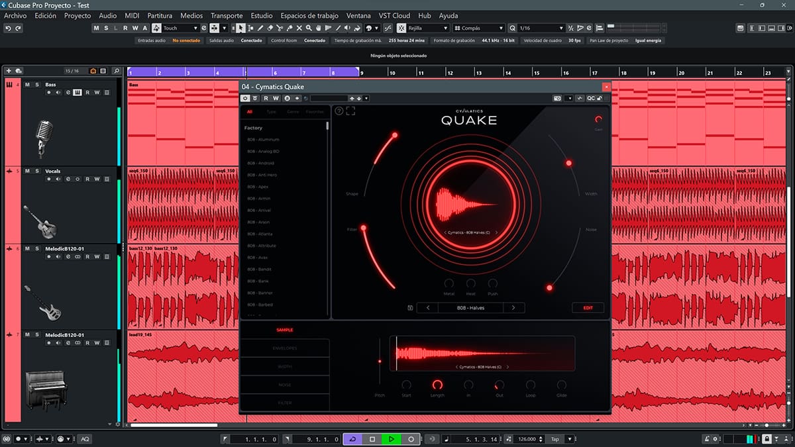Select the All tab in Quake browser
This screenshot has width=795, height=447.
(x=250, y=112)
